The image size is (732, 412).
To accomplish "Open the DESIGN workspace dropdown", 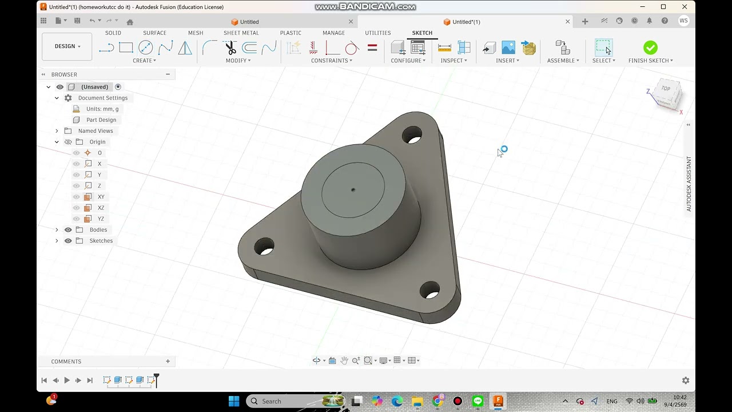I will [x=67, y=46].
